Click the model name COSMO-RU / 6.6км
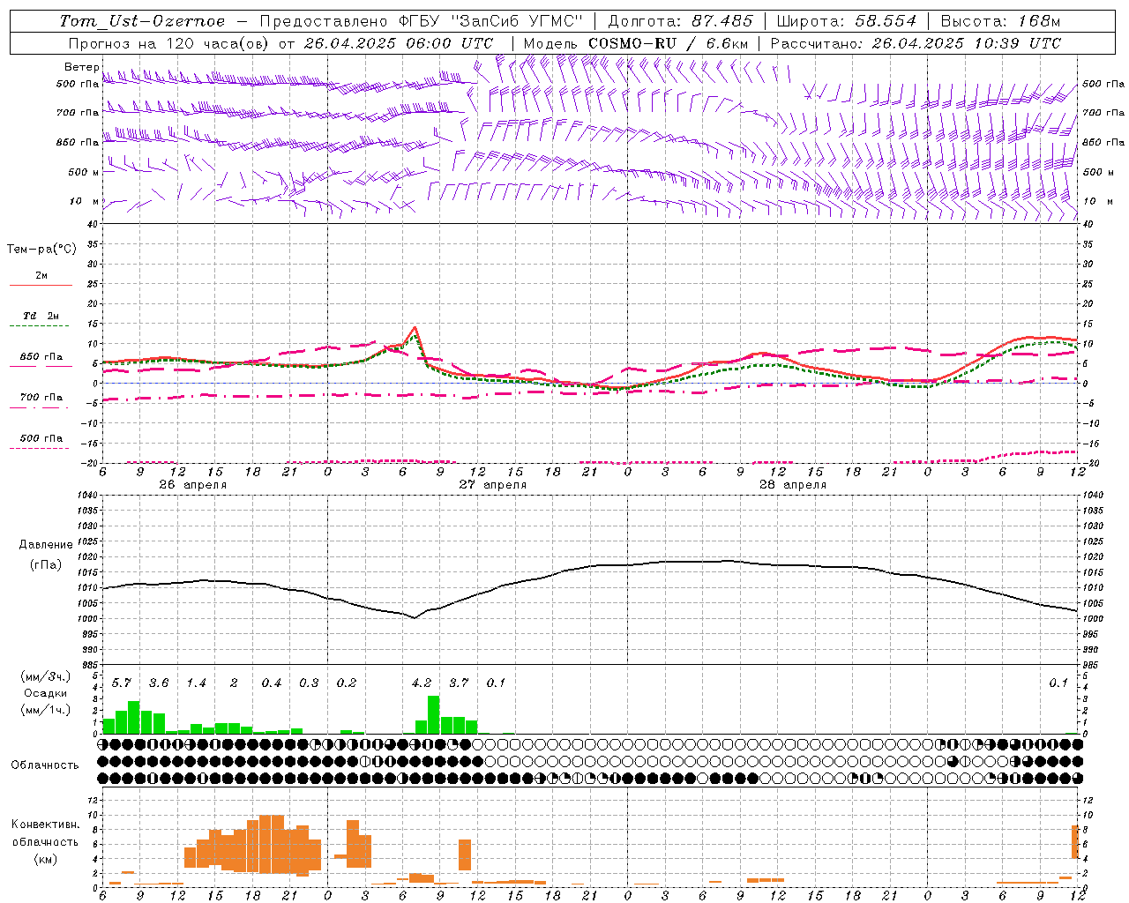The image size is (1129, 903). [x=669, y=43]
